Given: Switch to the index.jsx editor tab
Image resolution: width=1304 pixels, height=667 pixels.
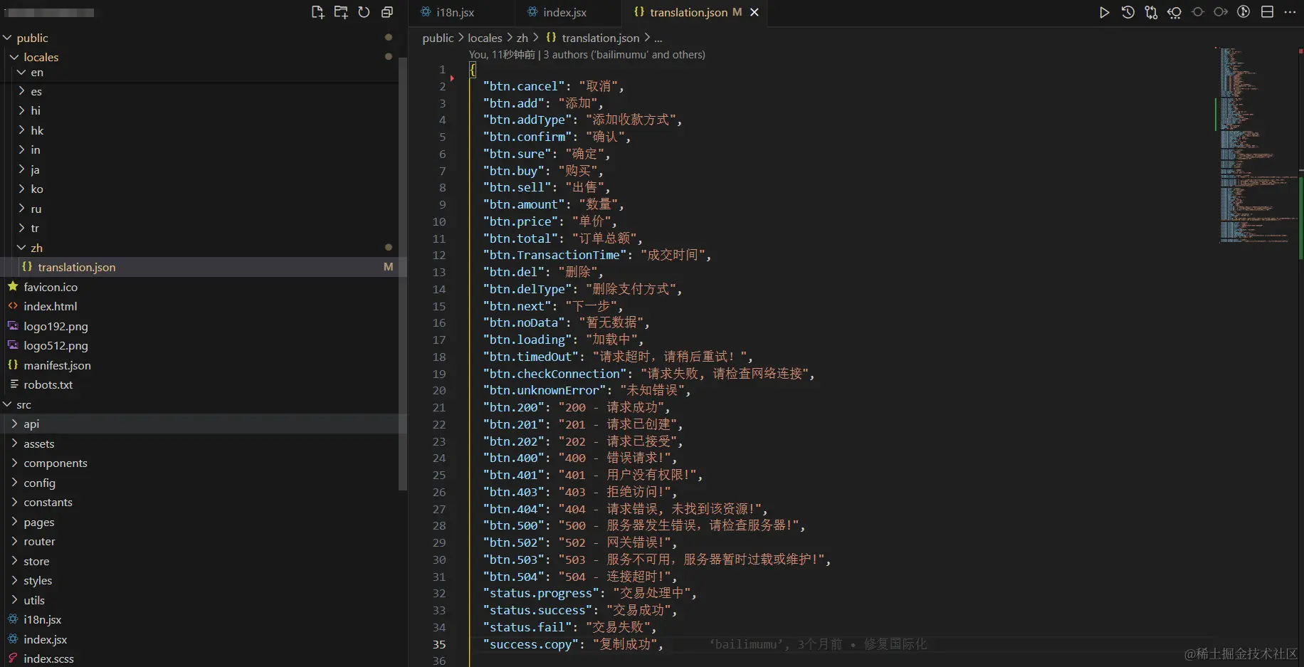Looking at the screenshot, I should coord(569,13).
